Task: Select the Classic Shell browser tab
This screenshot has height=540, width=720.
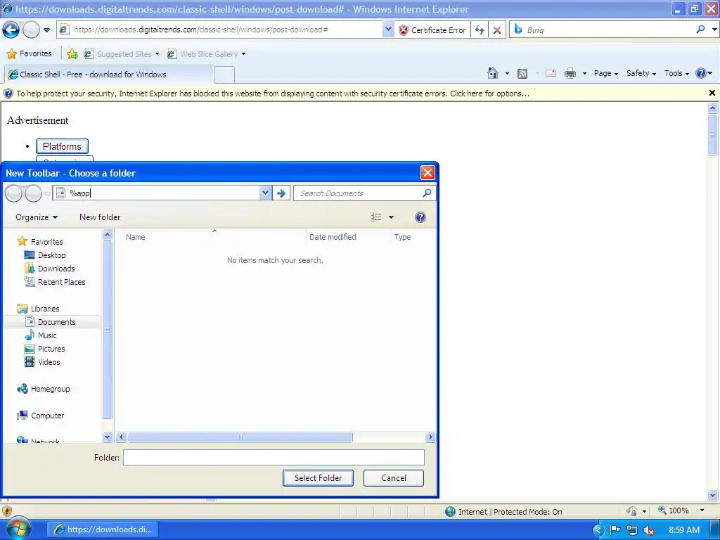Action: 109,74
